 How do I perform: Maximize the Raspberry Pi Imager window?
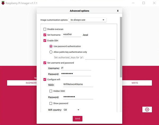(x=143, y=3)
